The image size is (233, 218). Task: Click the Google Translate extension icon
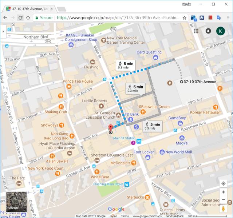tap(219, 18)
